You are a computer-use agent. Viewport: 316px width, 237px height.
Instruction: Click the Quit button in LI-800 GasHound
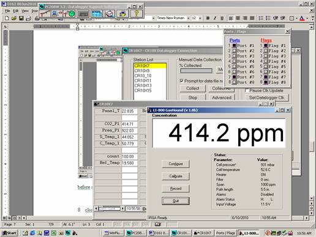coord(176,201)
